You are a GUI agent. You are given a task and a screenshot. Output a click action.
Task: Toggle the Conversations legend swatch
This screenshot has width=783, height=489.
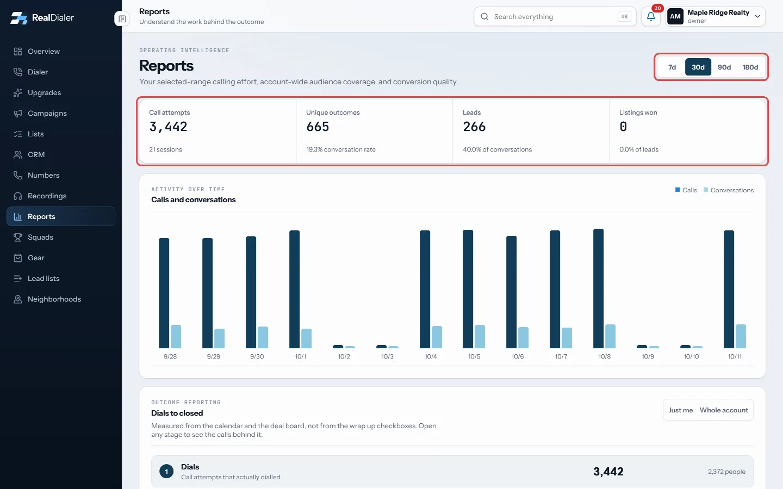coord(706,190)
